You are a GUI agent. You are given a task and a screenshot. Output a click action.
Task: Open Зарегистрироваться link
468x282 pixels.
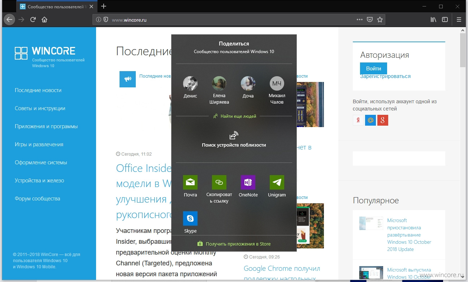coord(385,76)
